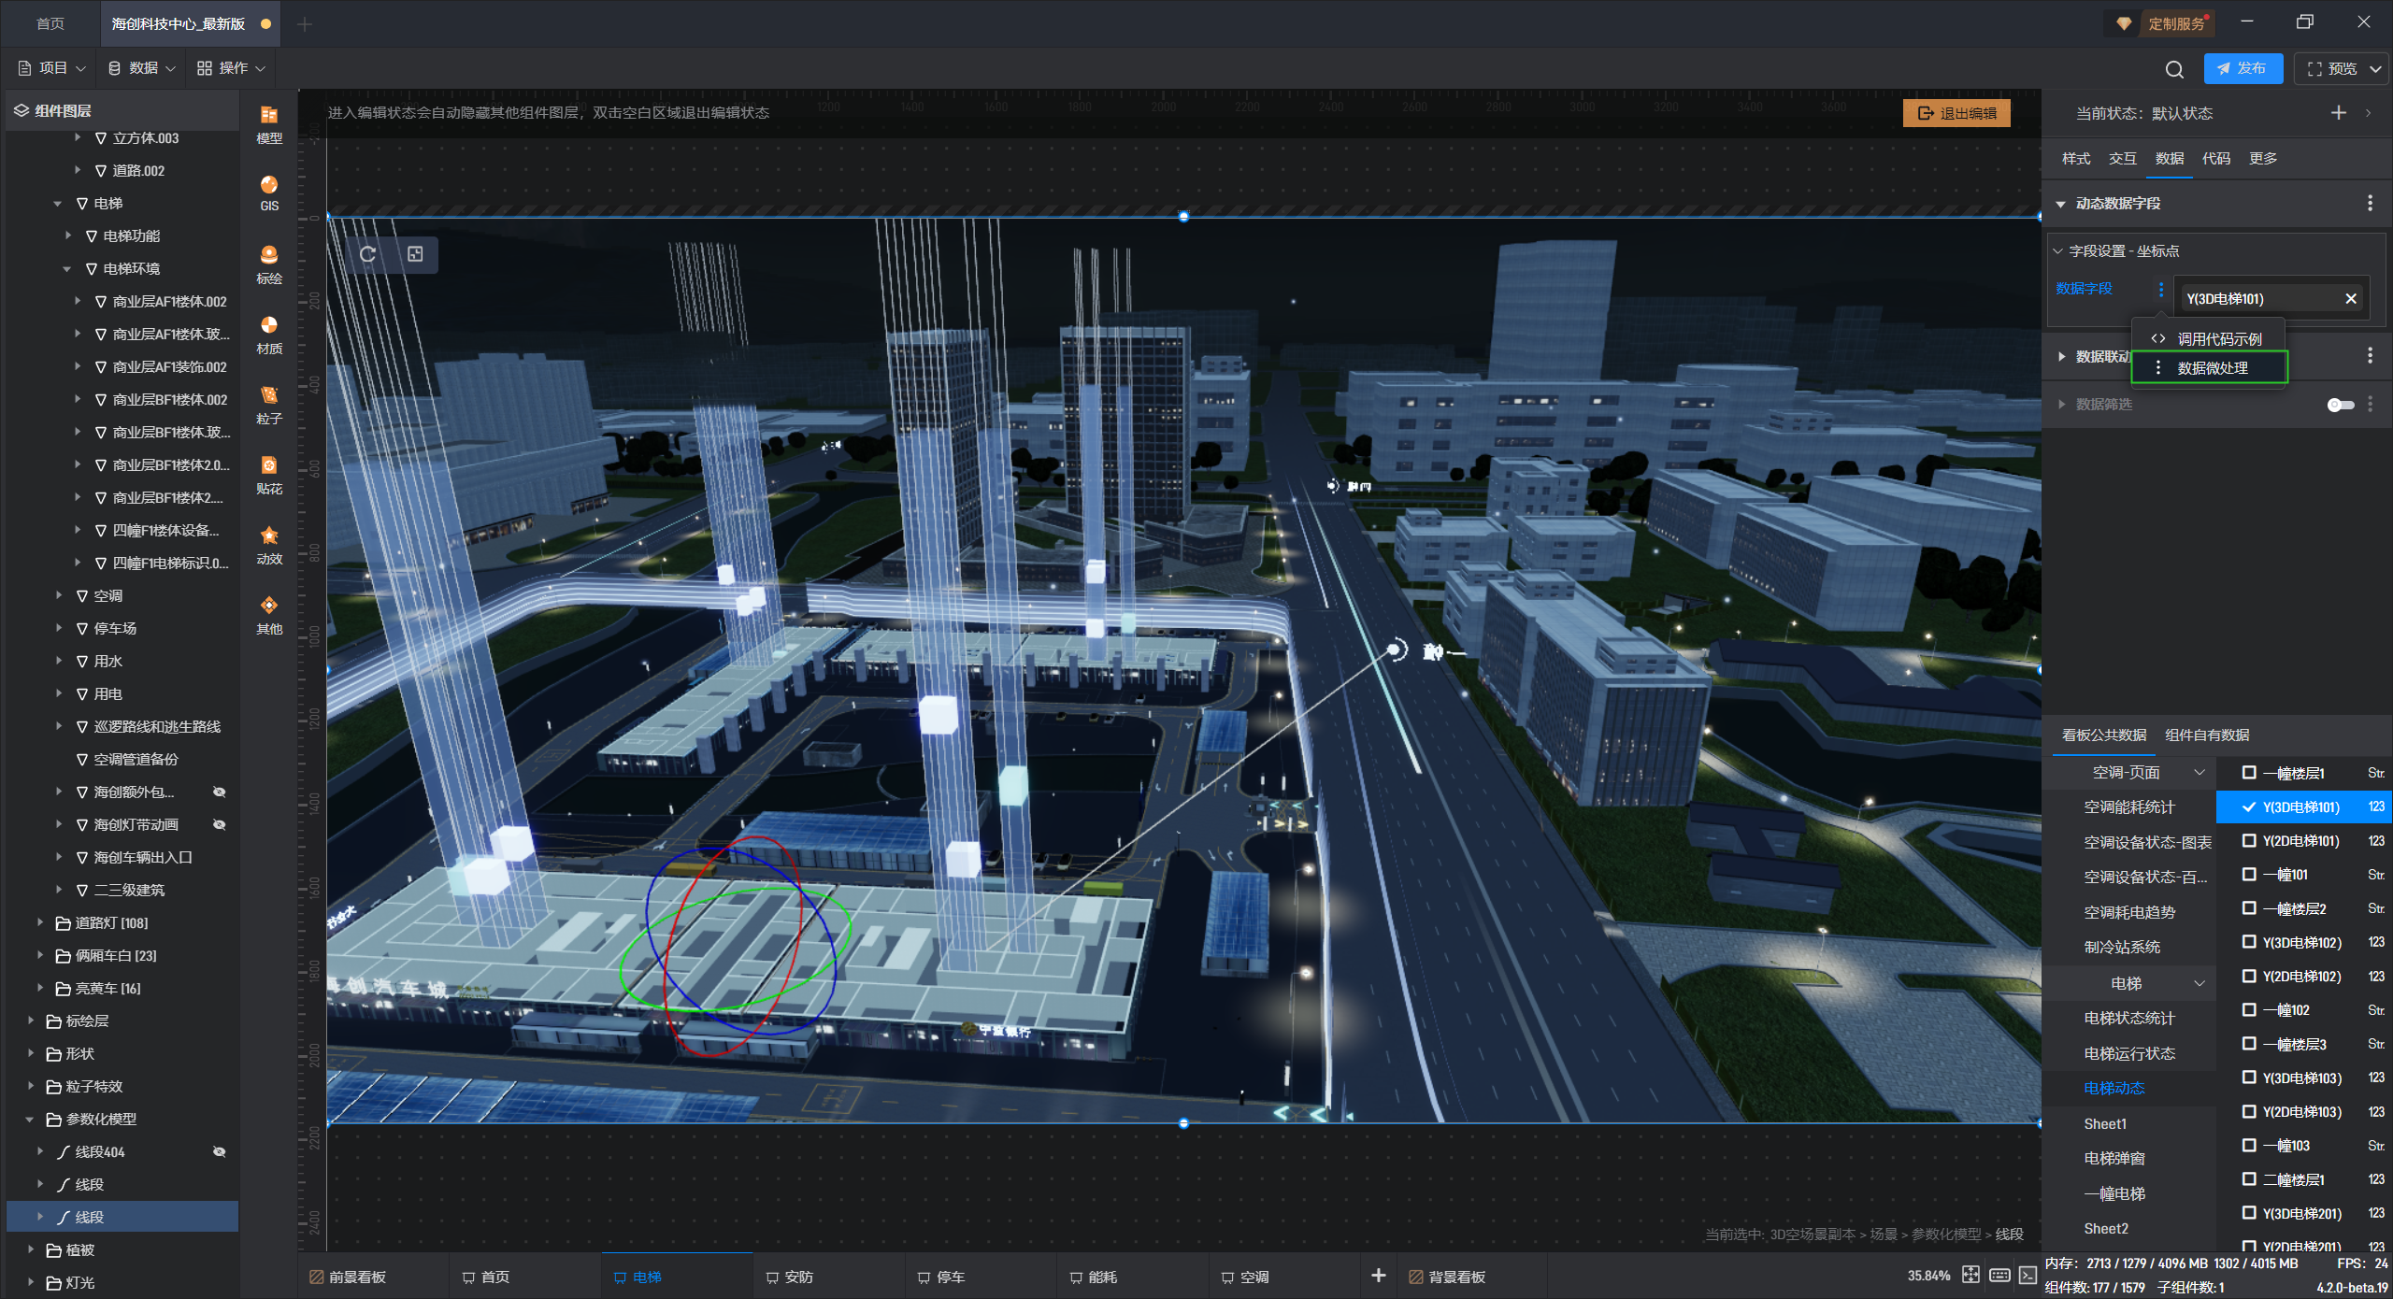The height and width of the screenshot is (1299, 2393).
Task: Choose 数据微处理 from popup menu
Action: pyautogui.click(x=2211, y=368)
